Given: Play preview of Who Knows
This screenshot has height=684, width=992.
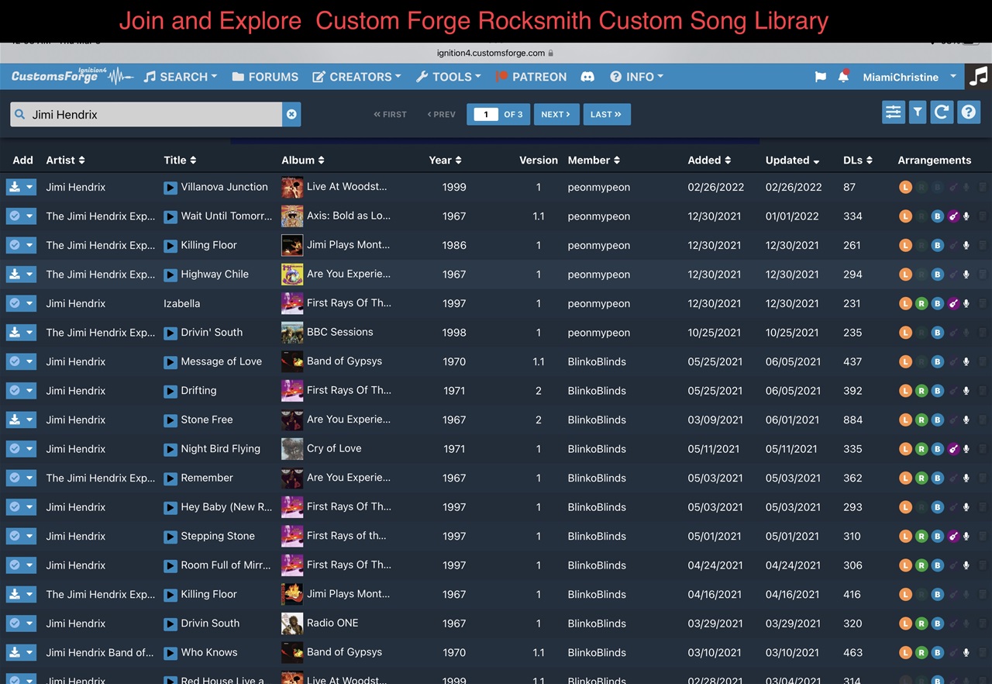Looking at the screenshot, I should pyautogui.click(x=170, y=653).
